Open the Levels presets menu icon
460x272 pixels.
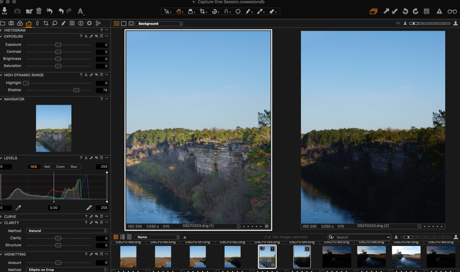click(102, 158)
